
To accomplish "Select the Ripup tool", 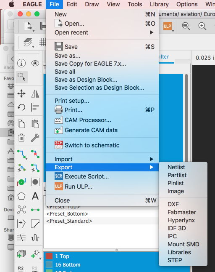I will click(35, 154).
